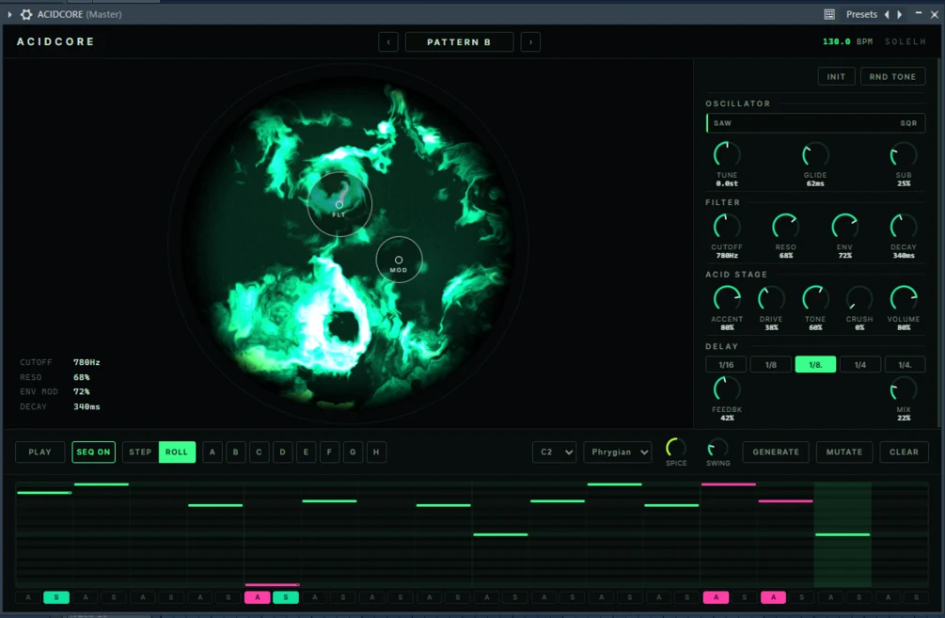Select the SAW oscillator waveform
The height and width of the screenshot is (618, 945).
(x=722, y=123)
